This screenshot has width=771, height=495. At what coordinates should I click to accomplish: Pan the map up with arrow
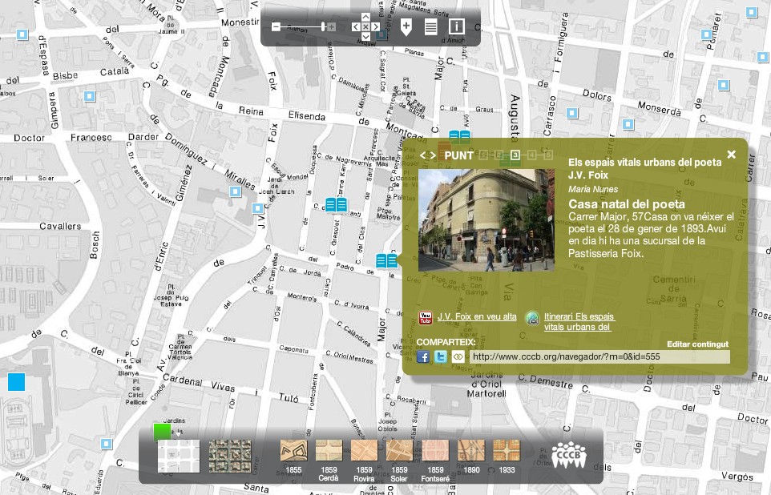coord(365,17)
